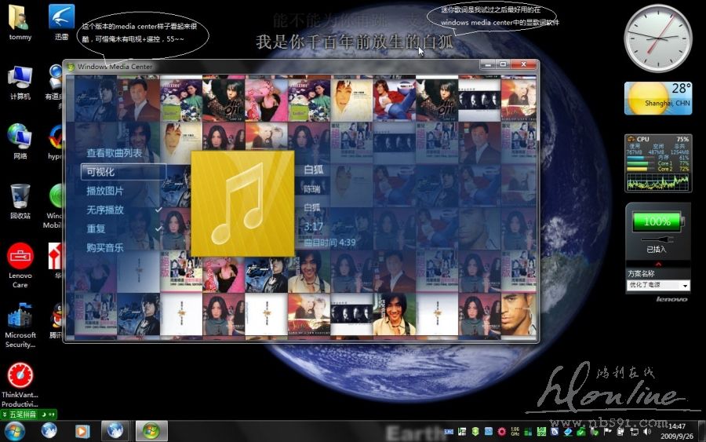Screen dimensions: 706x442
Task: Click the 购买音乐 buy music link
Action: (105, 247)
